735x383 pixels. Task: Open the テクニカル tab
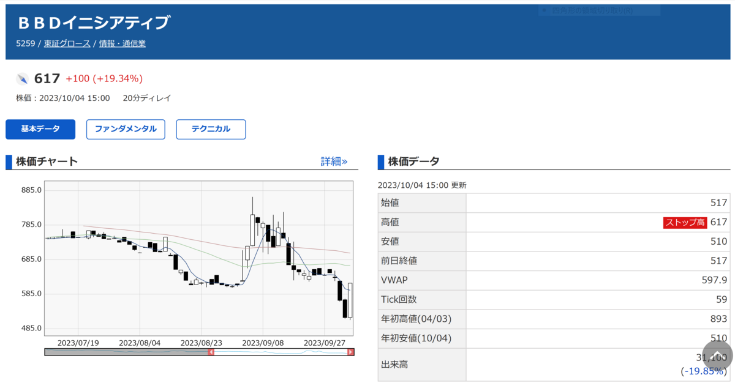(211, 129)
